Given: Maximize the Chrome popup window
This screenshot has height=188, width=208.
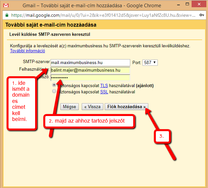Looking at the screenshot, I should click(x=187, y=4).
